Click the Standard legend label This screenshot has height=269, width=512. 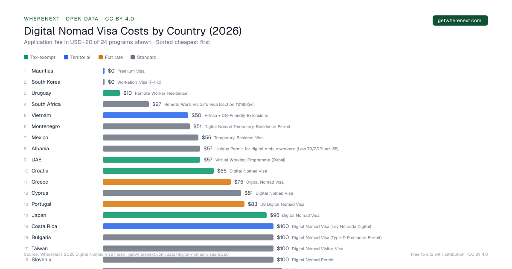[x=147, y=57]
